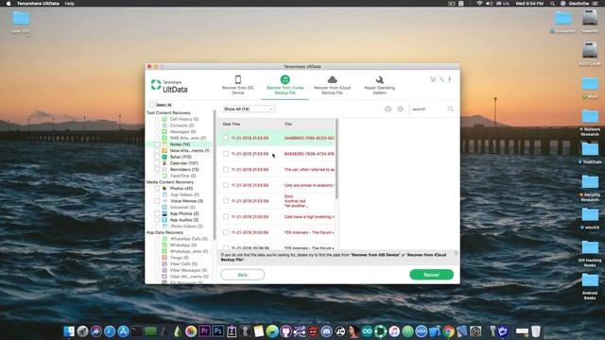Open note 'Cats are similar in anatomy'
The height and width of the screenshot is (340, 605).
309,185
